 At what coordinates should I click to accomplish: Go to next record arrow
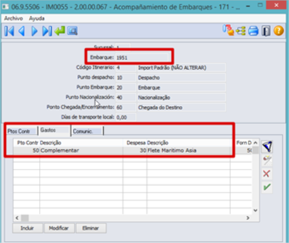34,31
